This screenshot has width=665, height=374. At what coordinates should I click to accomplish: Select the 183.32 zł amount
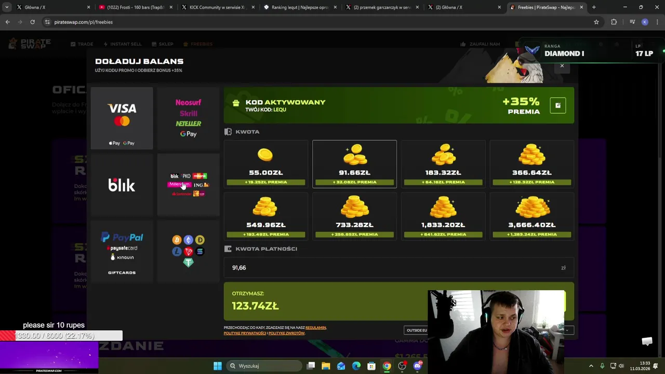tap(443, 164)
